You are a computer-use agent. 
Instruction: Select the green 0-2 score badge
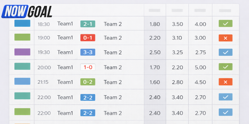pos(87,82)
